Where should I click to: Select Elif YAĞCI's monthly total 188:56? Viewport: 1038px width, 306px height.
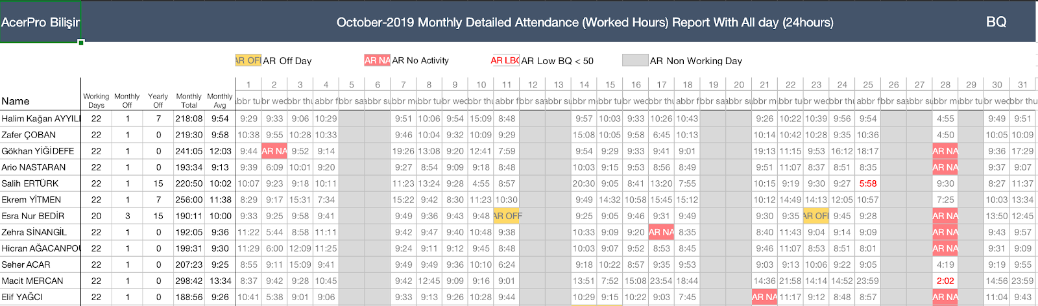pyautogui.click(x=189, y=297)
